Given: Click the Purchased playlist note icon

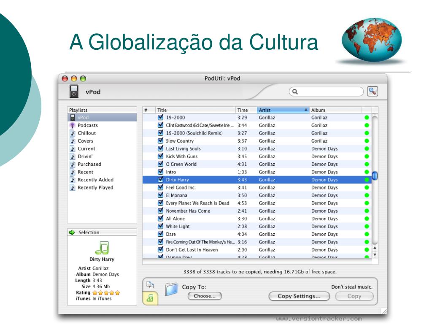Looking at the screenshot, I should pos(73,164).
